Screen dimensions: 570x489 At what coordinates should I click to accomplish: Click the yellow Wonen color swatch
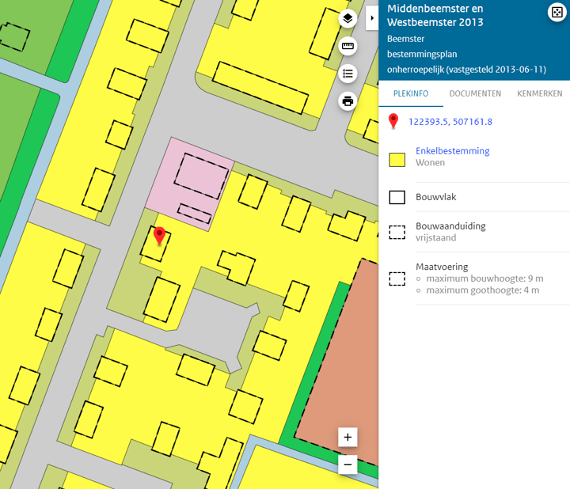397,159
